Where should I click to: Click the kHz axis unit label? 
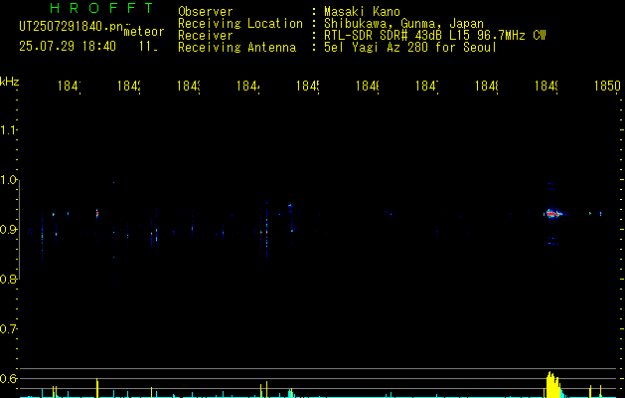(9, 82)
